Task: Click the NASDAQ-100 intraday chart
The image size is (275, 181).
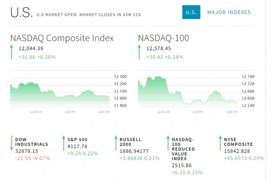Action: click(188, 91)
